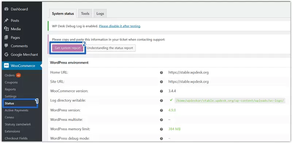The height and width of the screenshot is (143, 292).
Task: Click the WordPress multisite label
Action: click(66, 120)
